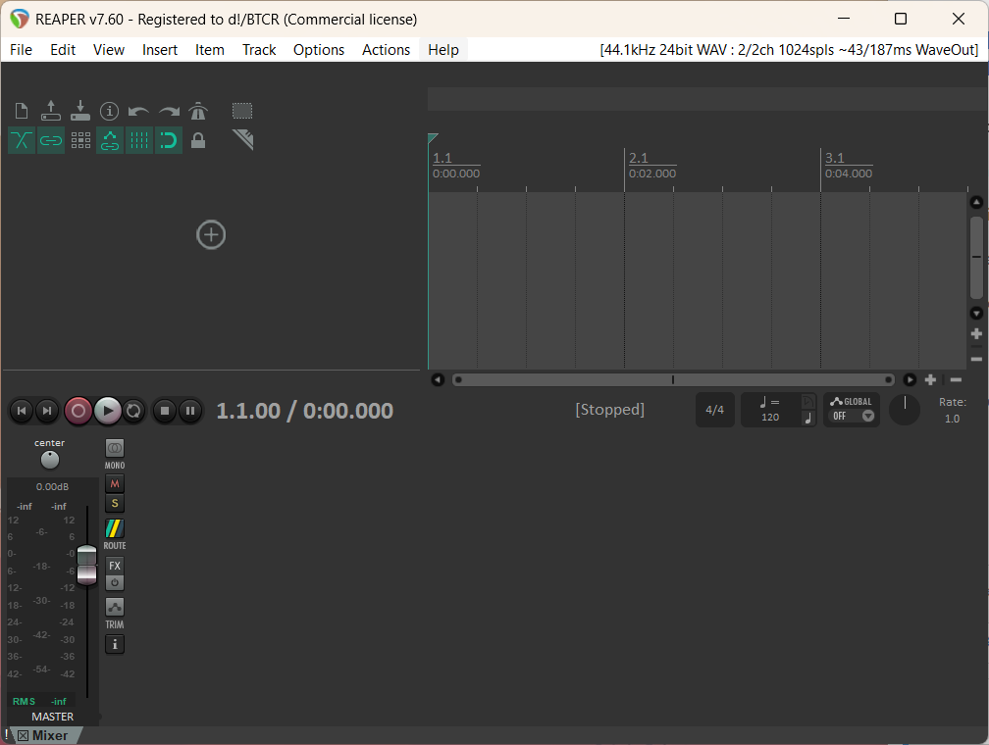Select the Mixer tab

pyautogui.click(x=50, y=735)
